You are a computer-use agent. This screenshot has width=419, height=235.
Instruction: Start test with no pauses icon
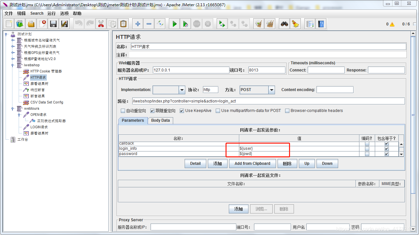pos(186,24)
